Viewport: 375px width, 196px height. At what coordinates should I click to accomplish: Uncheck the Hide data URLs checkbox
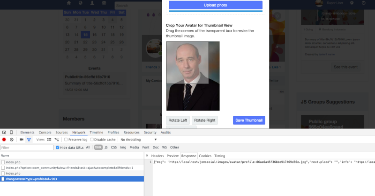[x=58, y=147]
